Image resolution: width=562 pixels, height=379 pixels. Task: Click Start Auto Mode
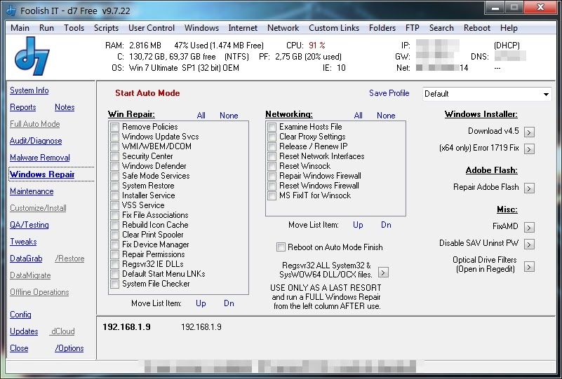(x=147, y=93)
